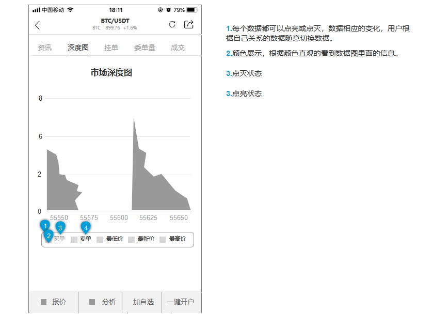
Task: Open the 成交 tab
Action: point(178,48)
